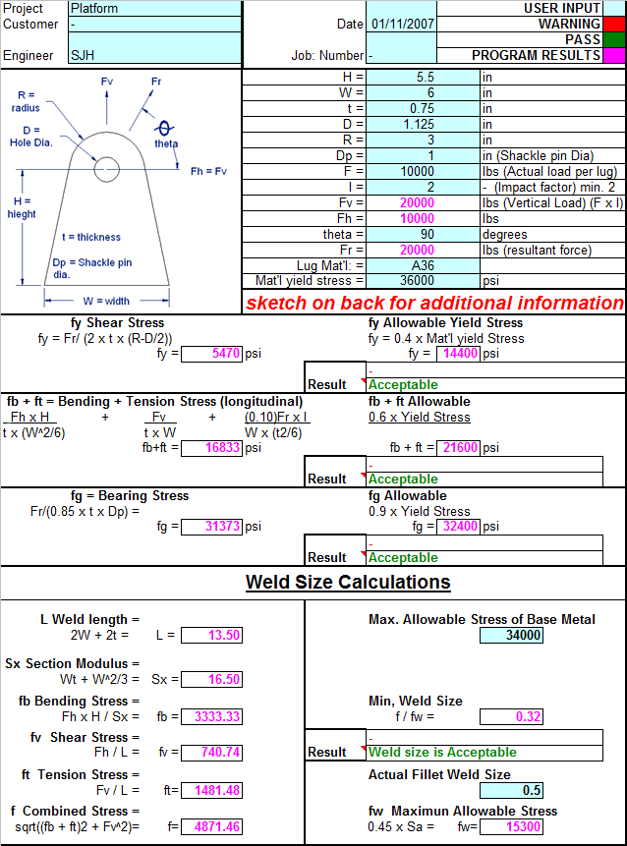Image resolution: width=627 pixels, height=846 pixels.
Task: Click the section modulus Sx value 16.50
Action: click(211, 679)
